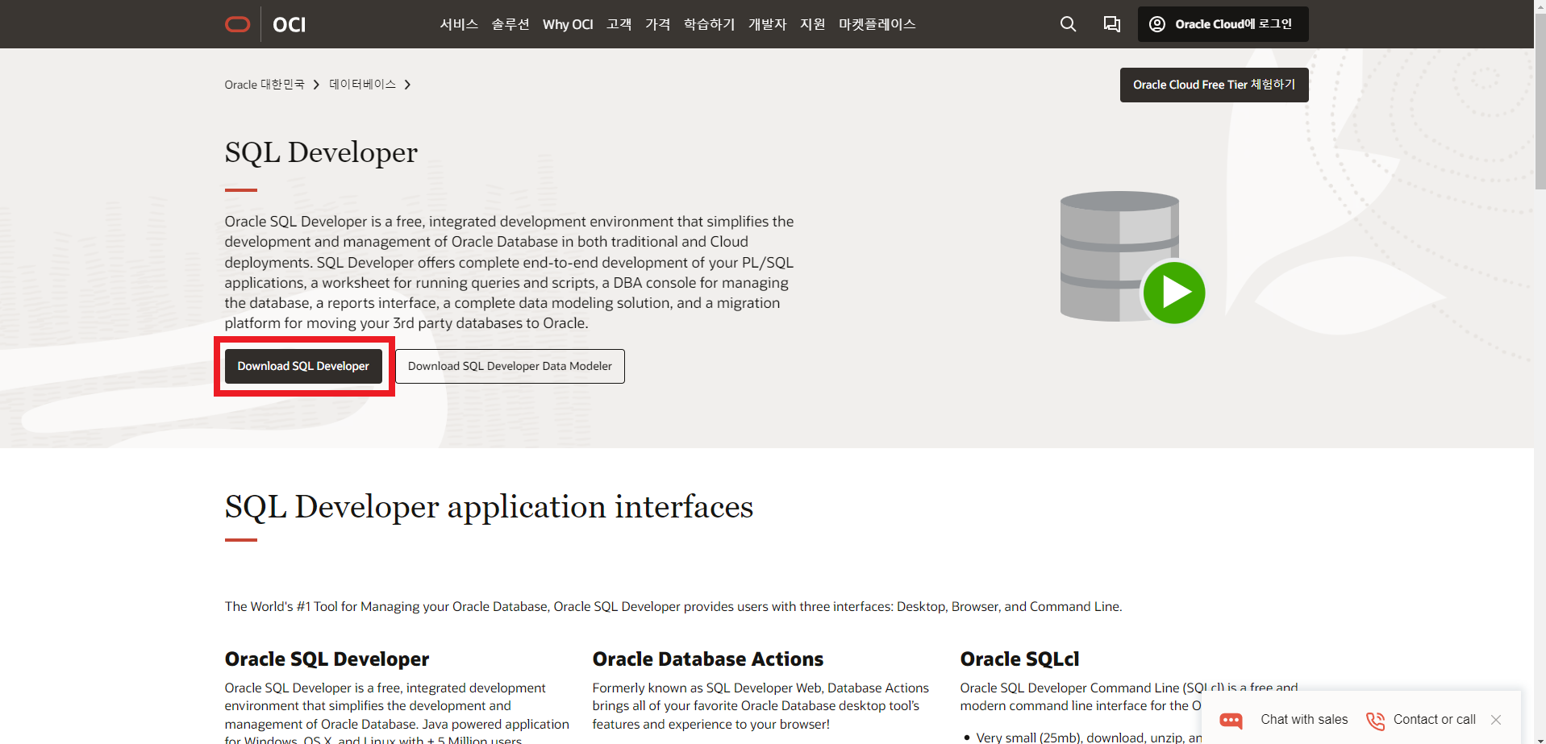Click Contact or call option
This screenshot has height=744, width=1546.
(x=1421, y=720)
